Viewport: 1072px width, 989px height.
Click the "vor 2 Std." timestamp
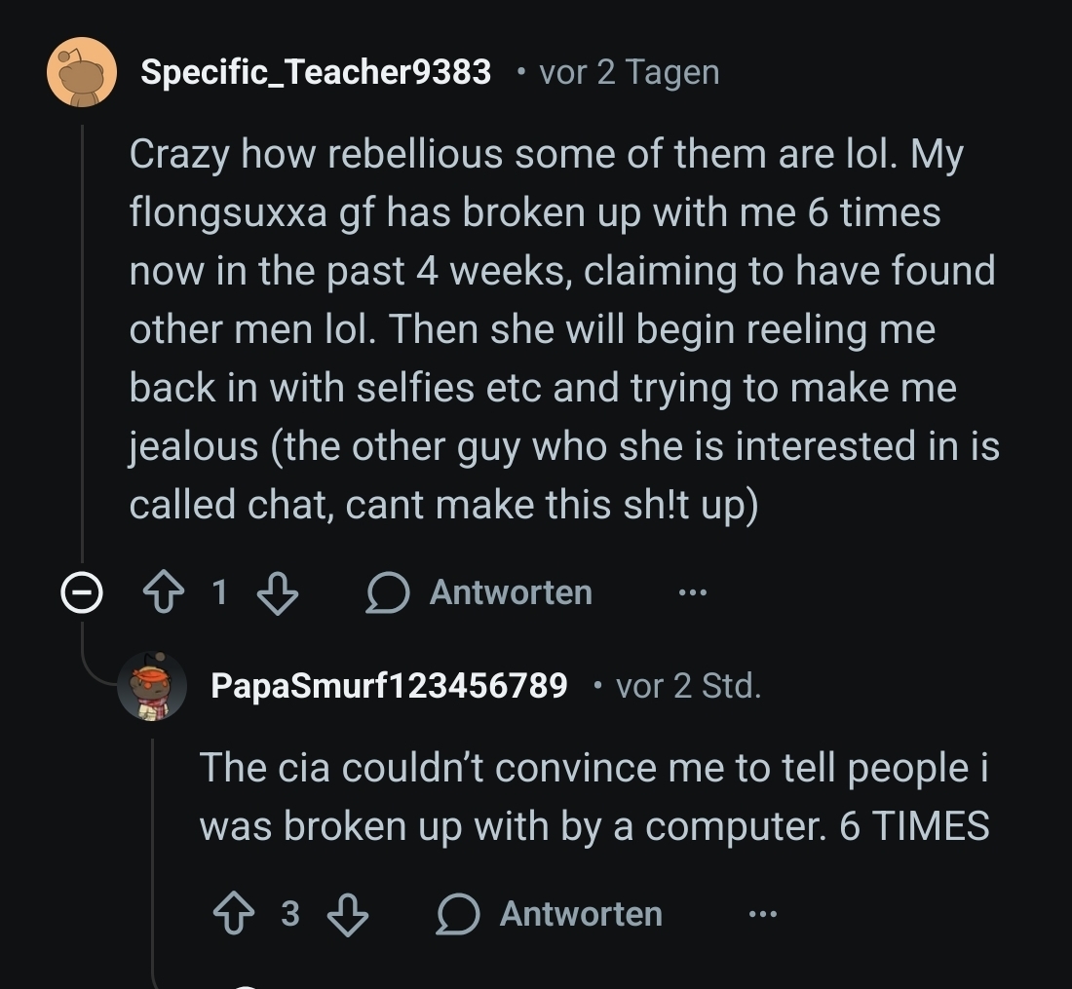[x=689, y=686]
